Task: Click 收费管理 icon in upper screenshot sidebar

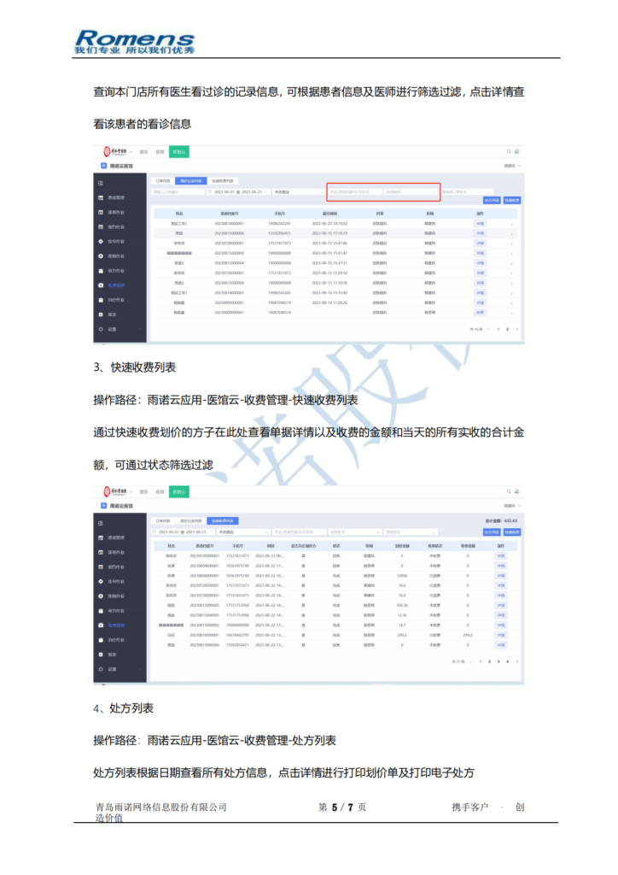Action: [x=101, y=285]
